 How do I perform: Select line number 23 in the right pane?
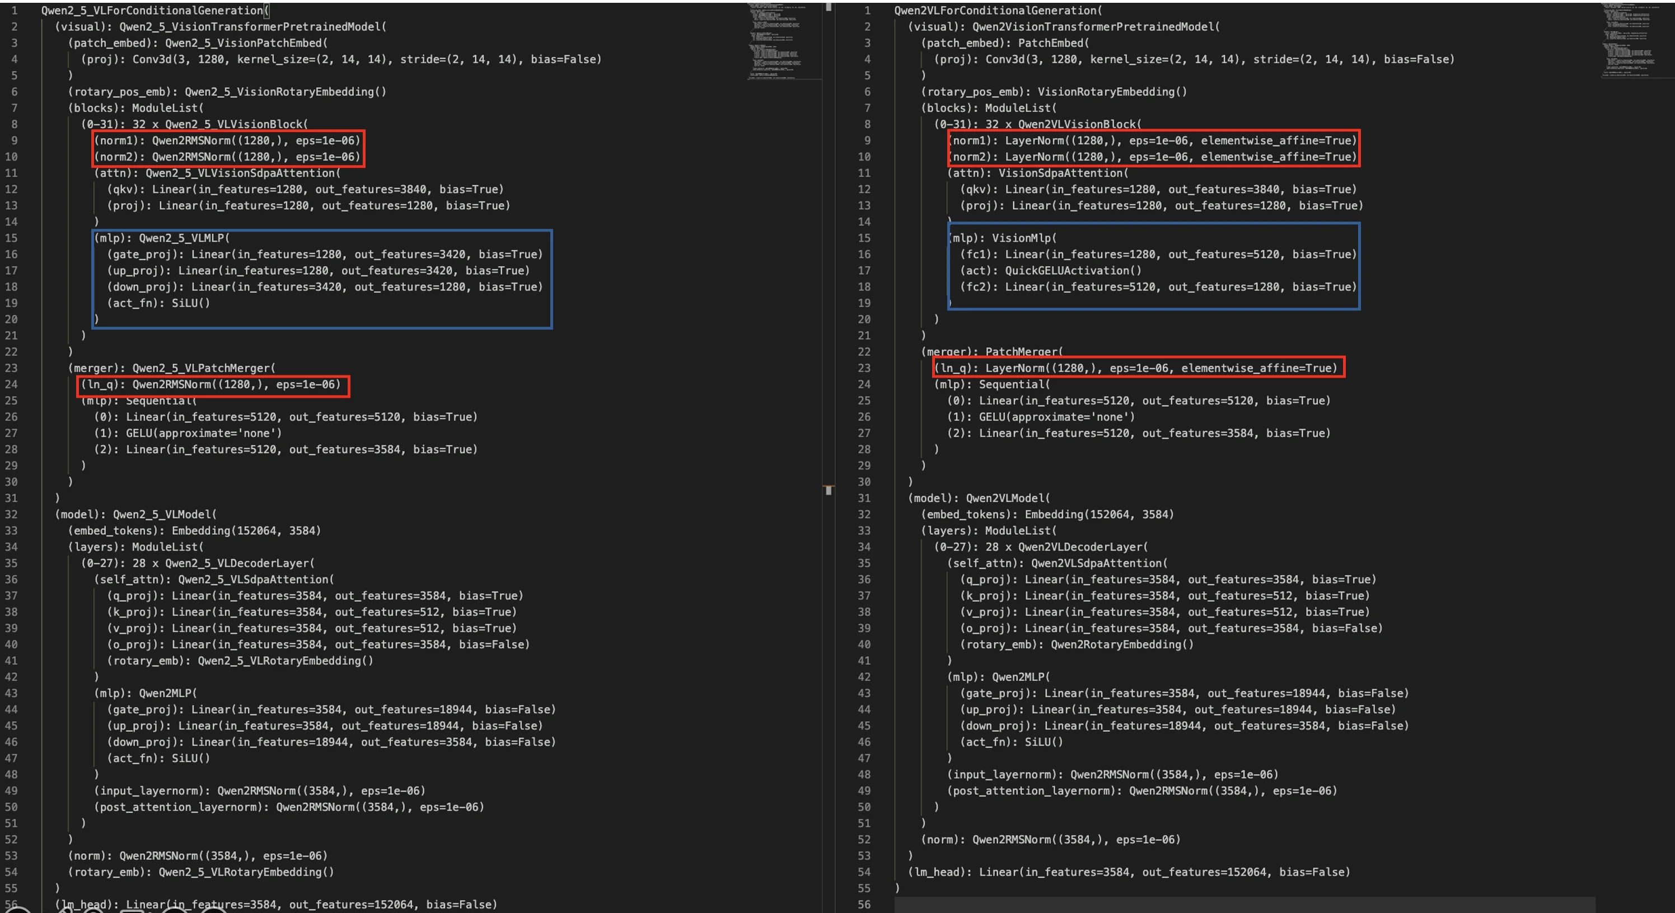(x=863, y=368)
